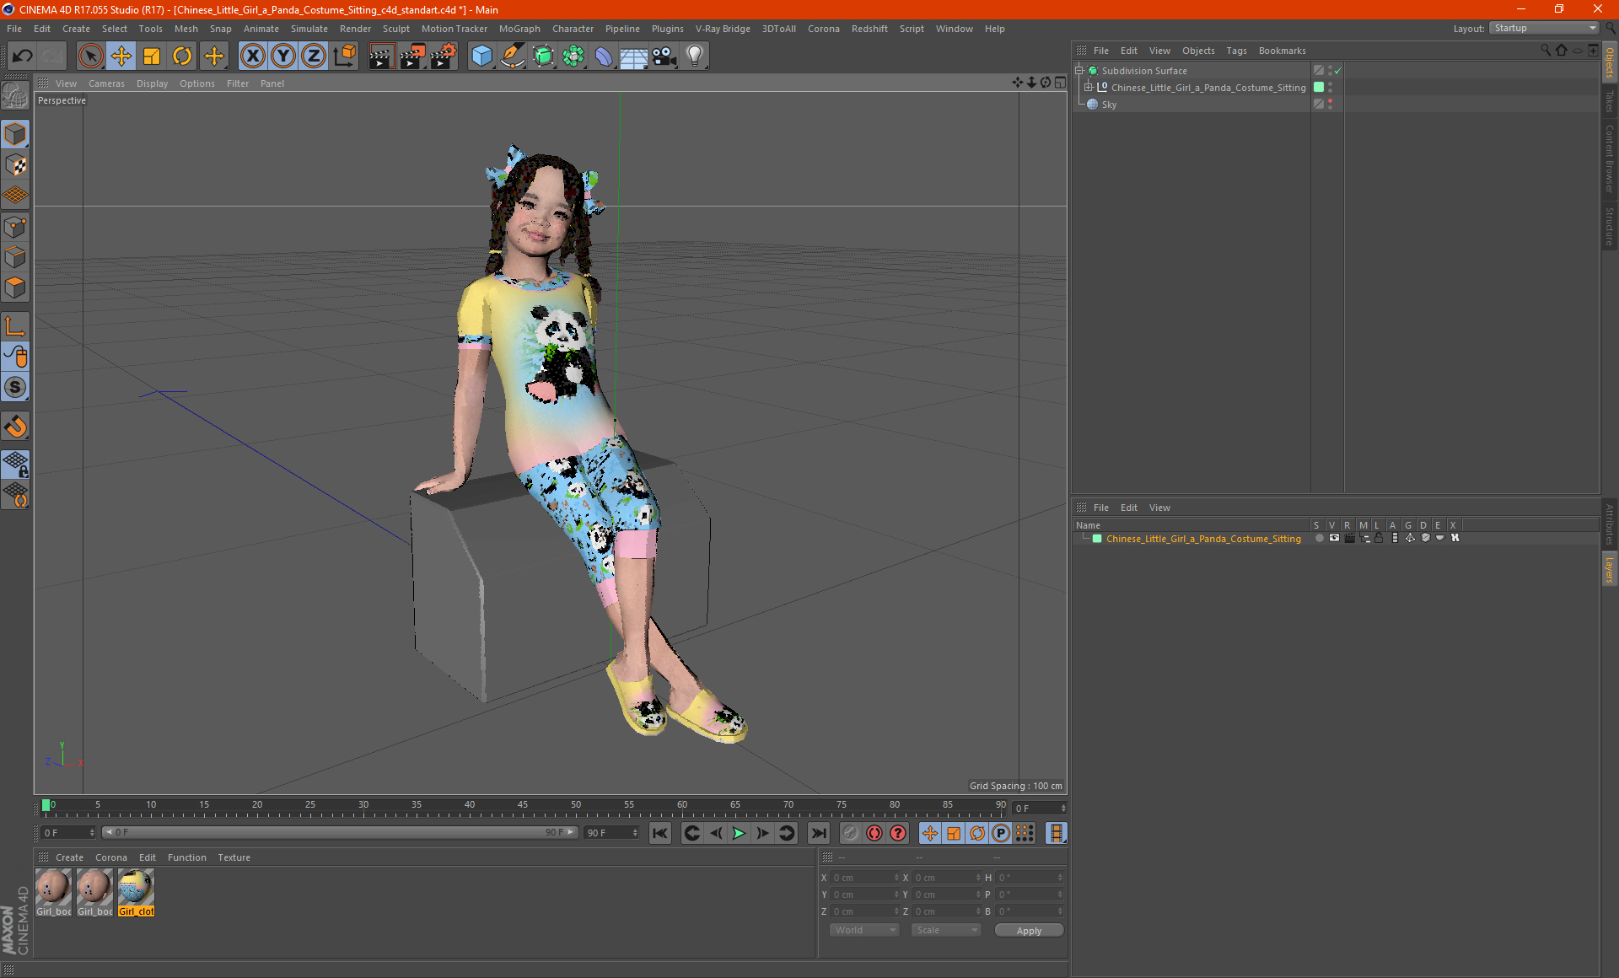Toggle Z axis lock
This screenshot has height=978, width=1619.
point(314,56)
